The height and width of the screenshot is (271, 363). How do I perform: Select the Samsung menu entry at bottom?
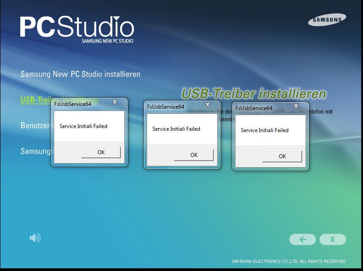pyautogui.click(x=36, y=151)
